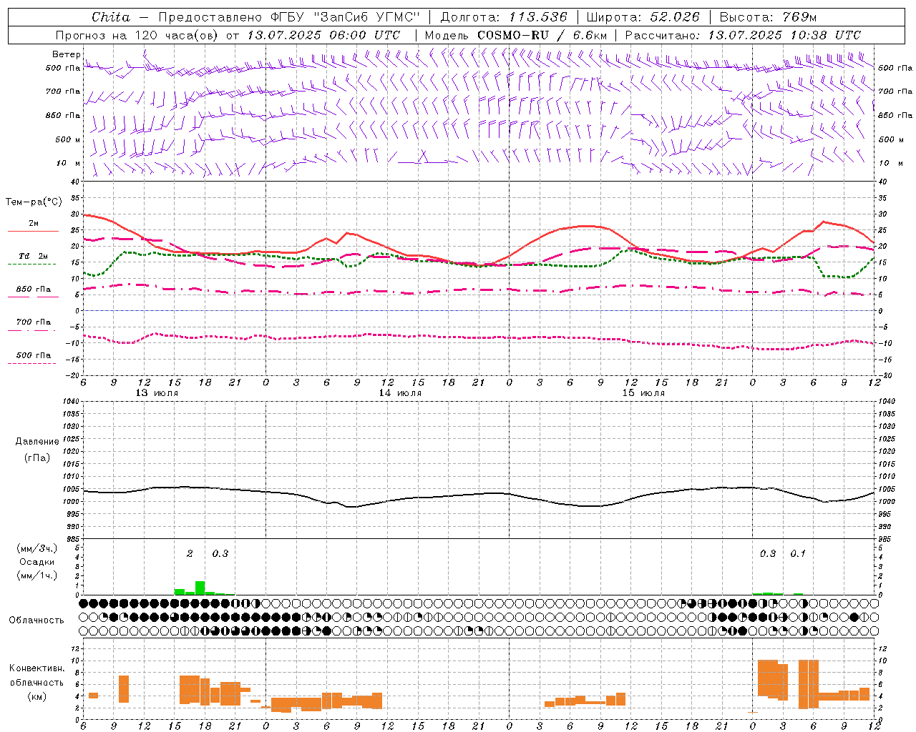The image size is (916, 732).
Task: Select the elevation text Высота: 769м
Action: [x=768, y=17]
